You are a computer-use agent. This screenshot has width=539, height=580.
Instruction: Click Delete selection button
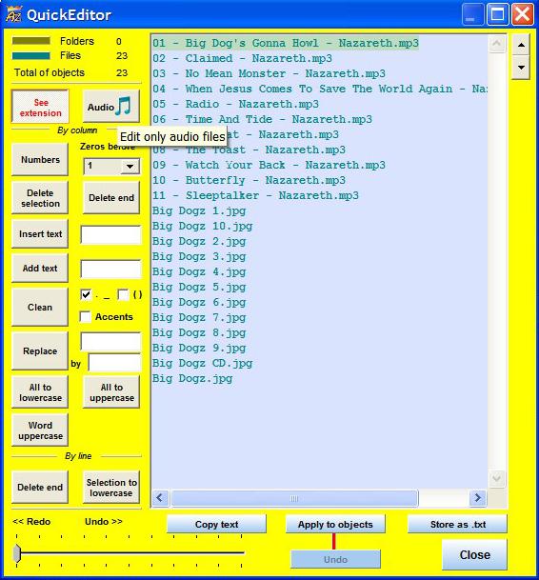point(40,198)
